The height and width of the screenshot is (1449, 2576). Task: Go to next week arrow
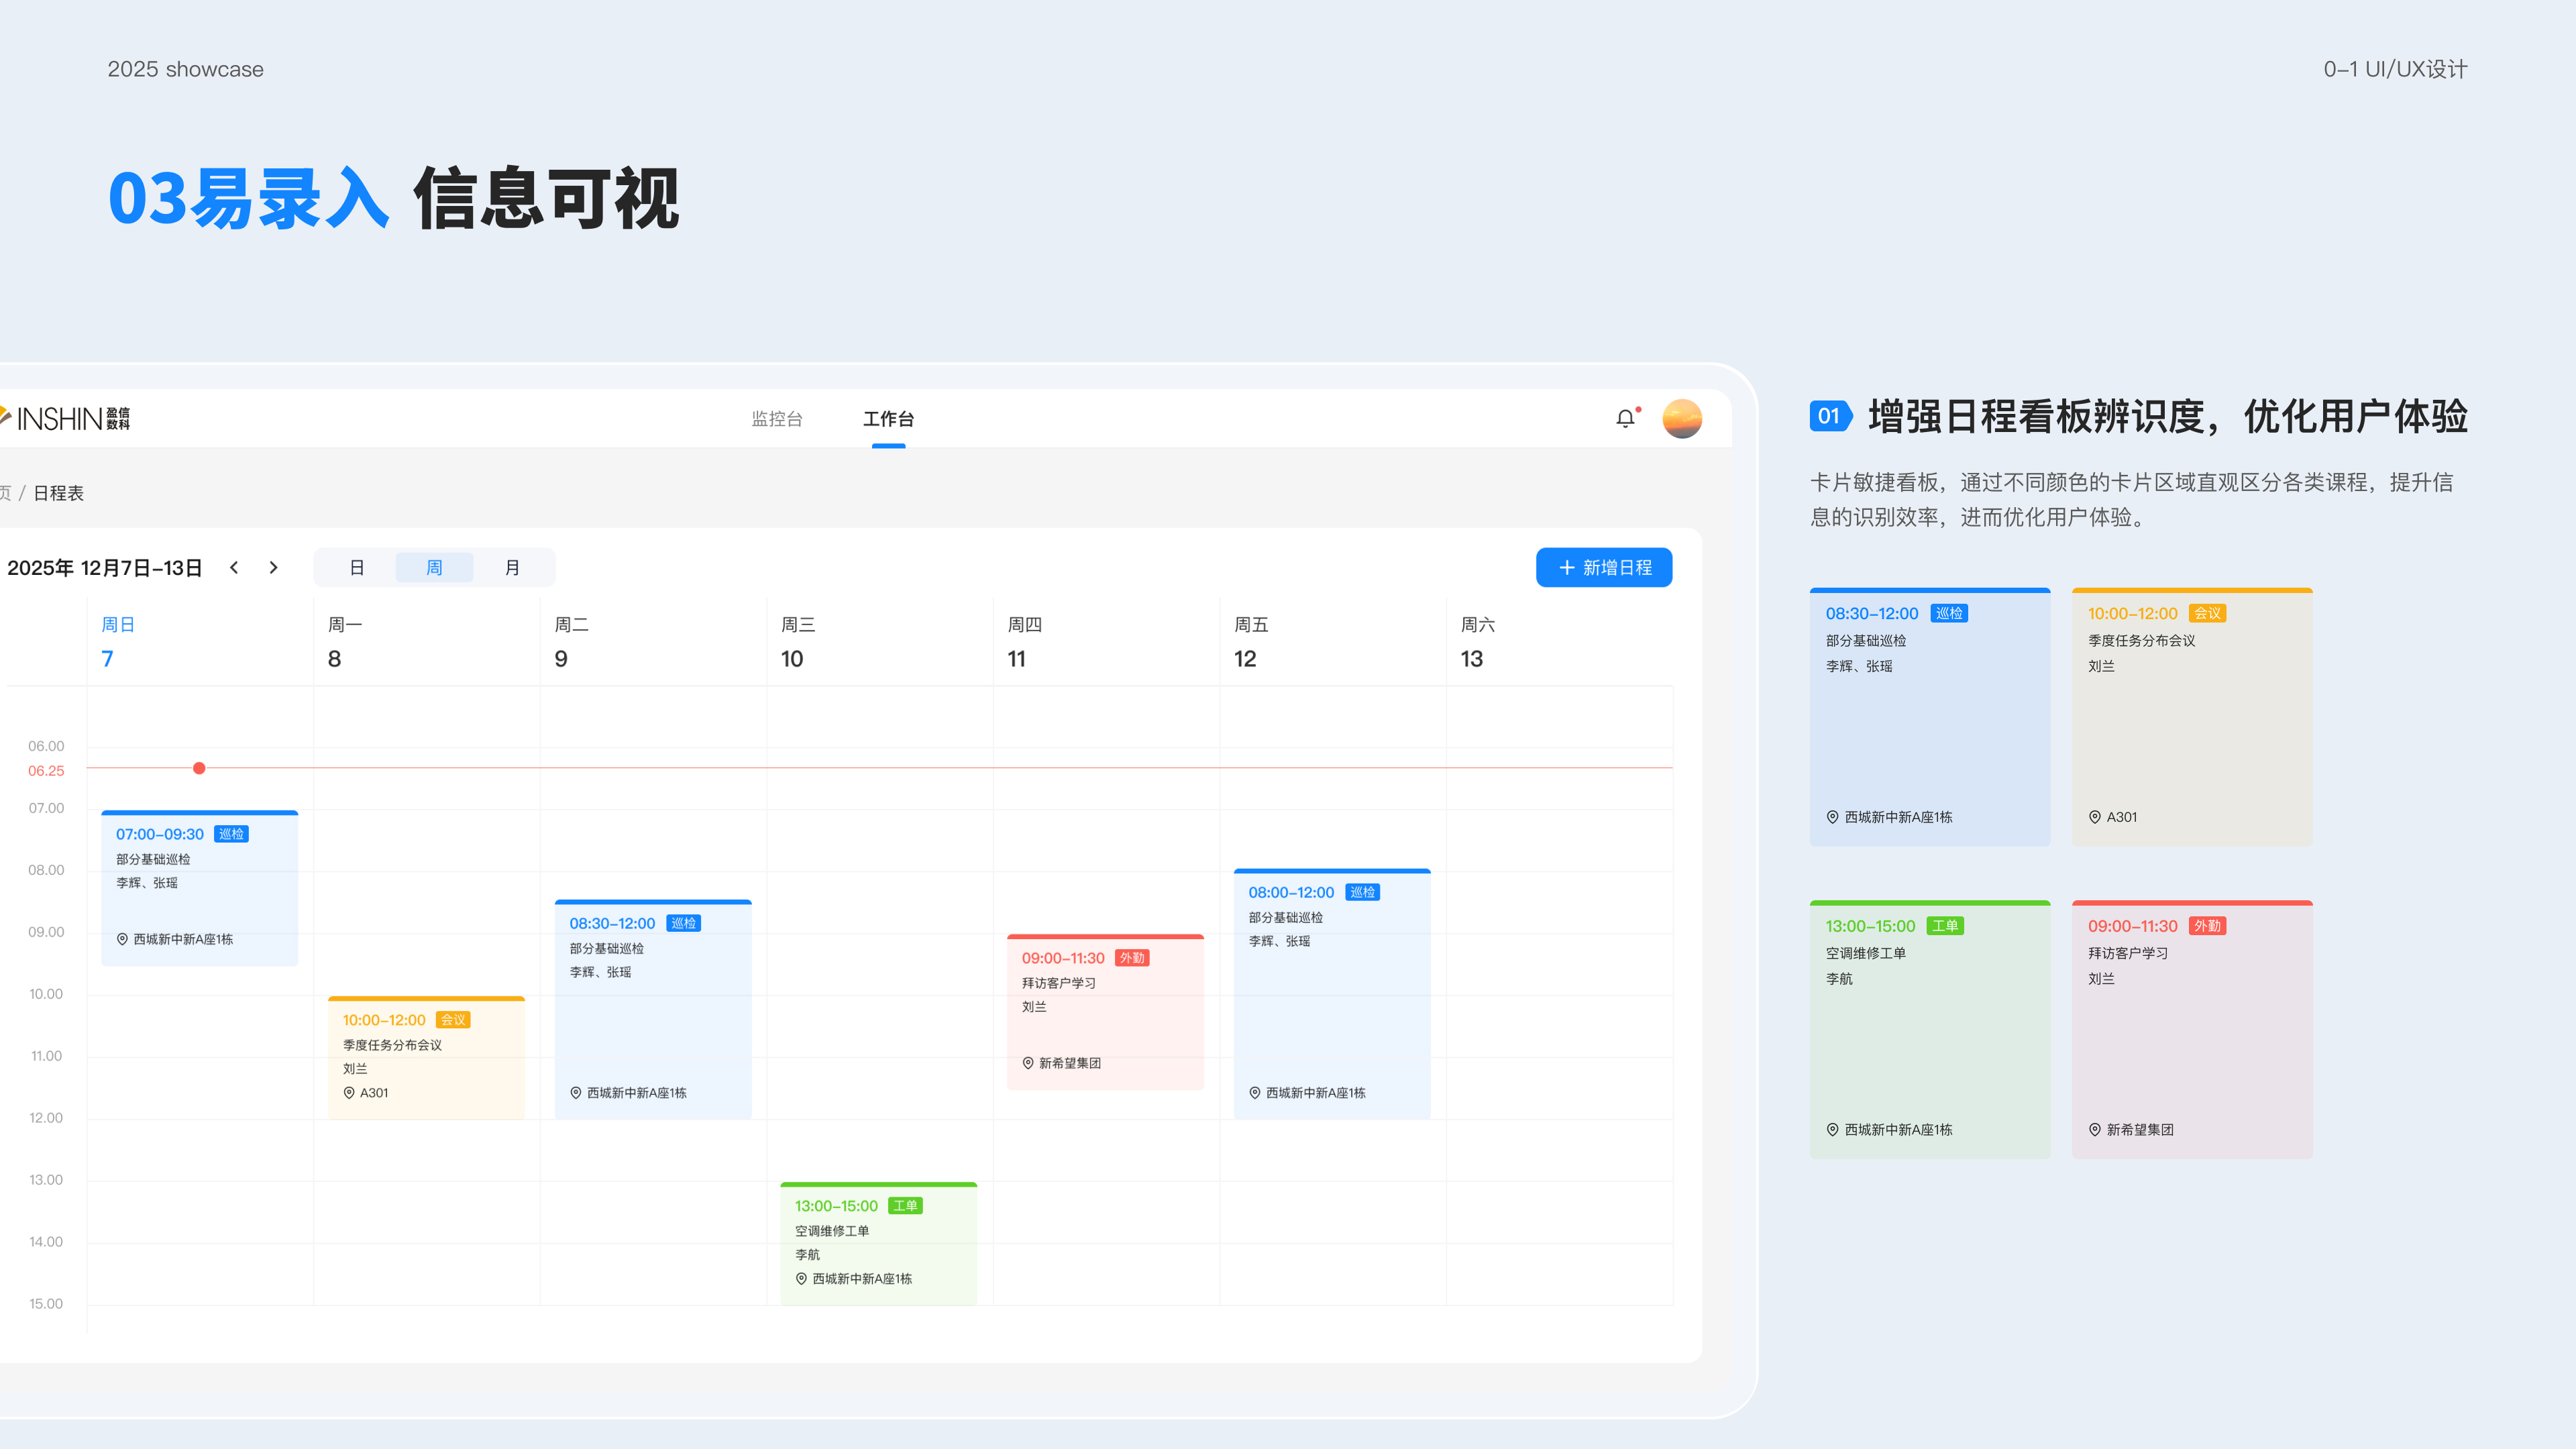273,567
